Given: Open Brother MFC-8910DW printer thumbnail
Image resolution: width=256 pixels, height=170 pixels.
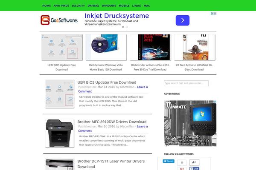Looking at the screenshot, I should [60, 133].
